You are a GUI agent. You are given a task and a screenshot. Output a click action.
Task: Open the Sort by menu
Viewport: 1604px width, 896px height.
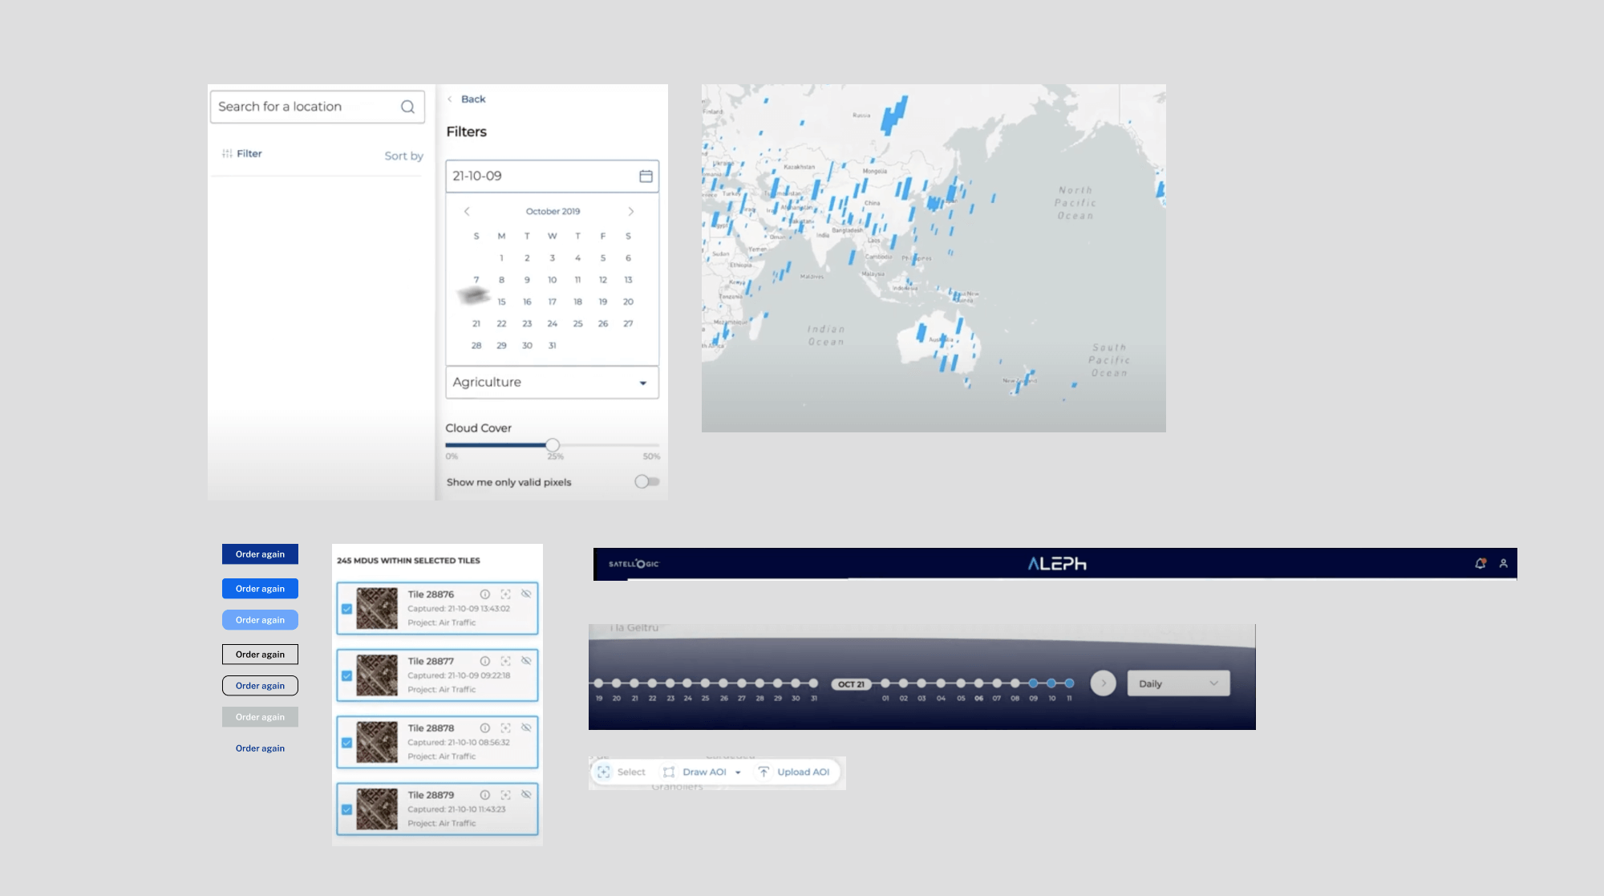[x=403, y=156]
